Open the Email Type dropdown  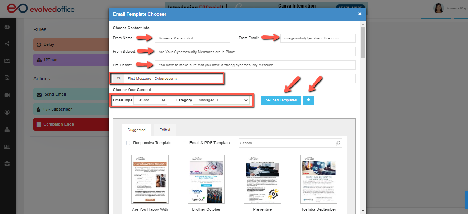[150, 100]
